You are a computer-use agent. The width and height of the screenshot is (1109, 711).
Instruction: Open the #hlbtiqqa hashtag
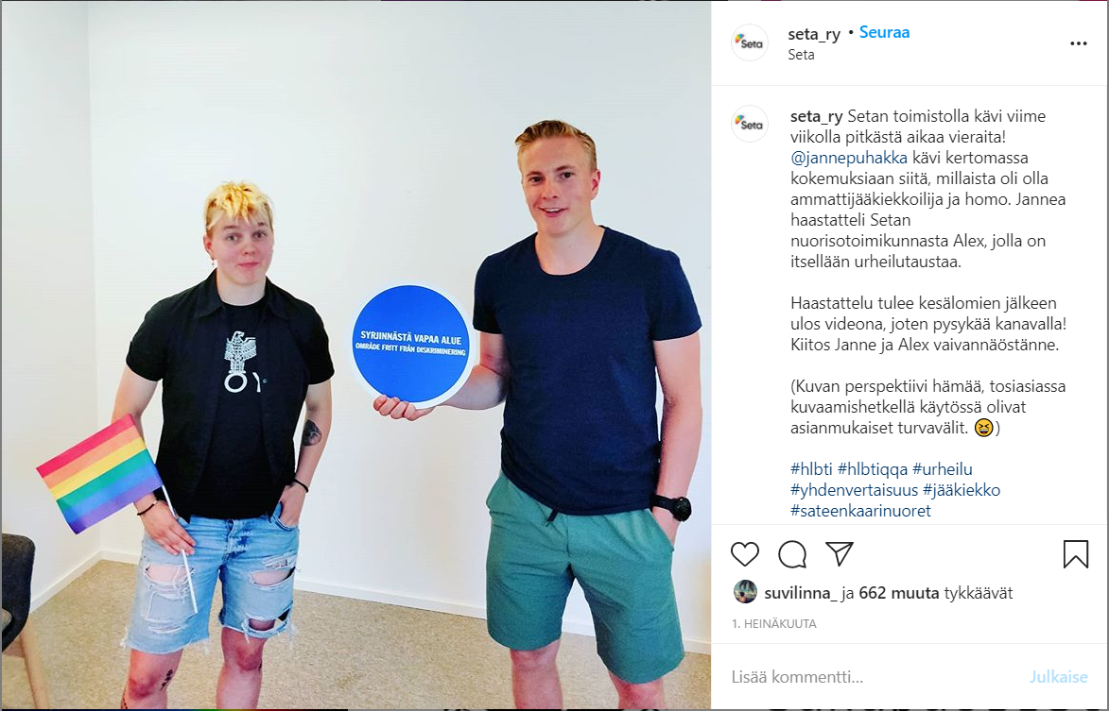click(872, 469)
